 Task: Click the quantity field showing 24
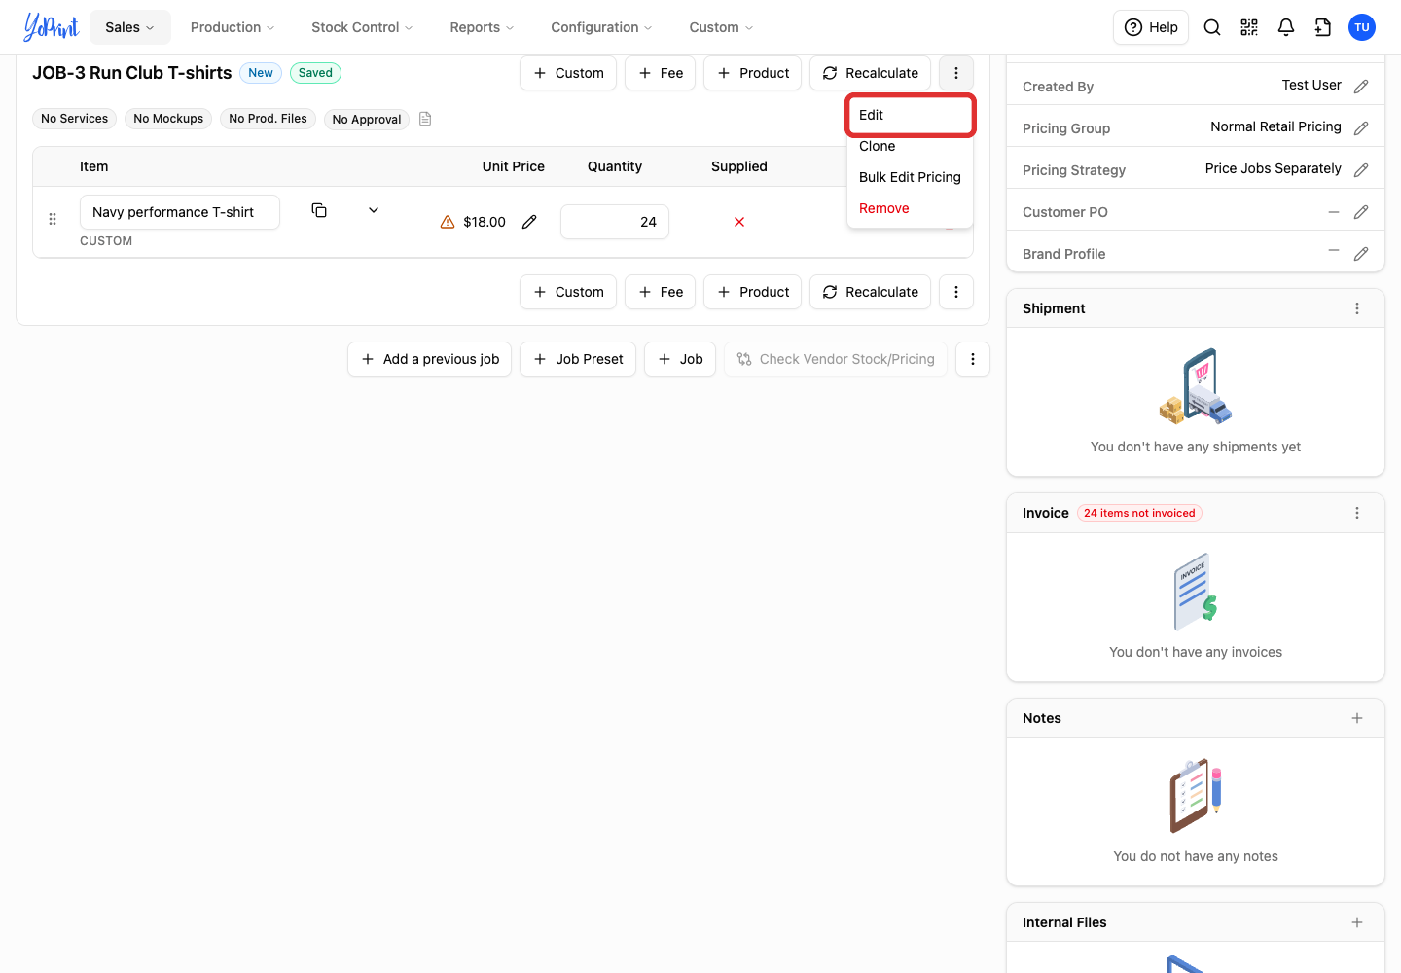(615, 222)
